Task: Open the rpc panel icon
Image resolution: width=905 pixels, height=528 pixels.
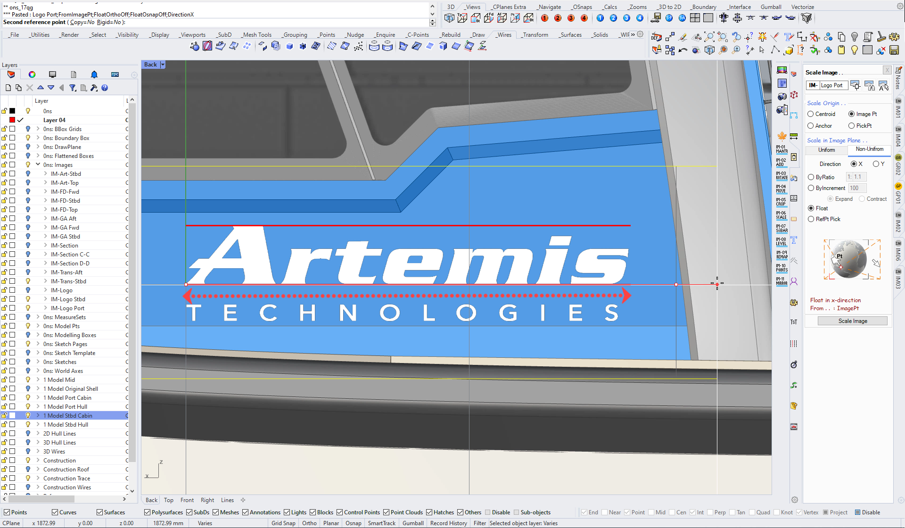Action: point(115,74)
